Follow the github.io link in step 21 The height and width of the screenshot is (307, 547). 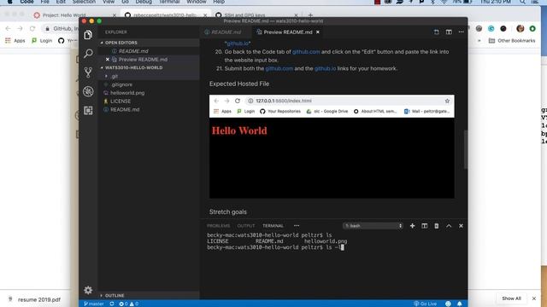click(x=325, y=68)
